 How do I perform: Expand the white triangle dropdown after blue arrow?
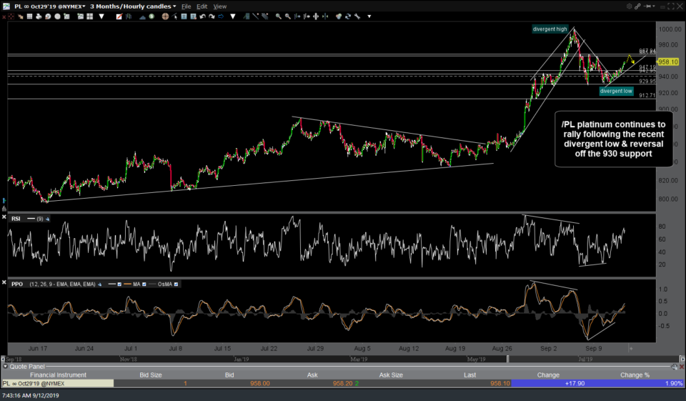(x=233, y=16)
